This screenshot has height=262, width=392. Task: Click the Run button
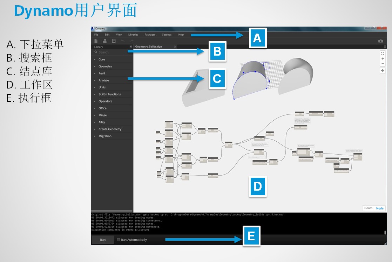click(103, 240)
